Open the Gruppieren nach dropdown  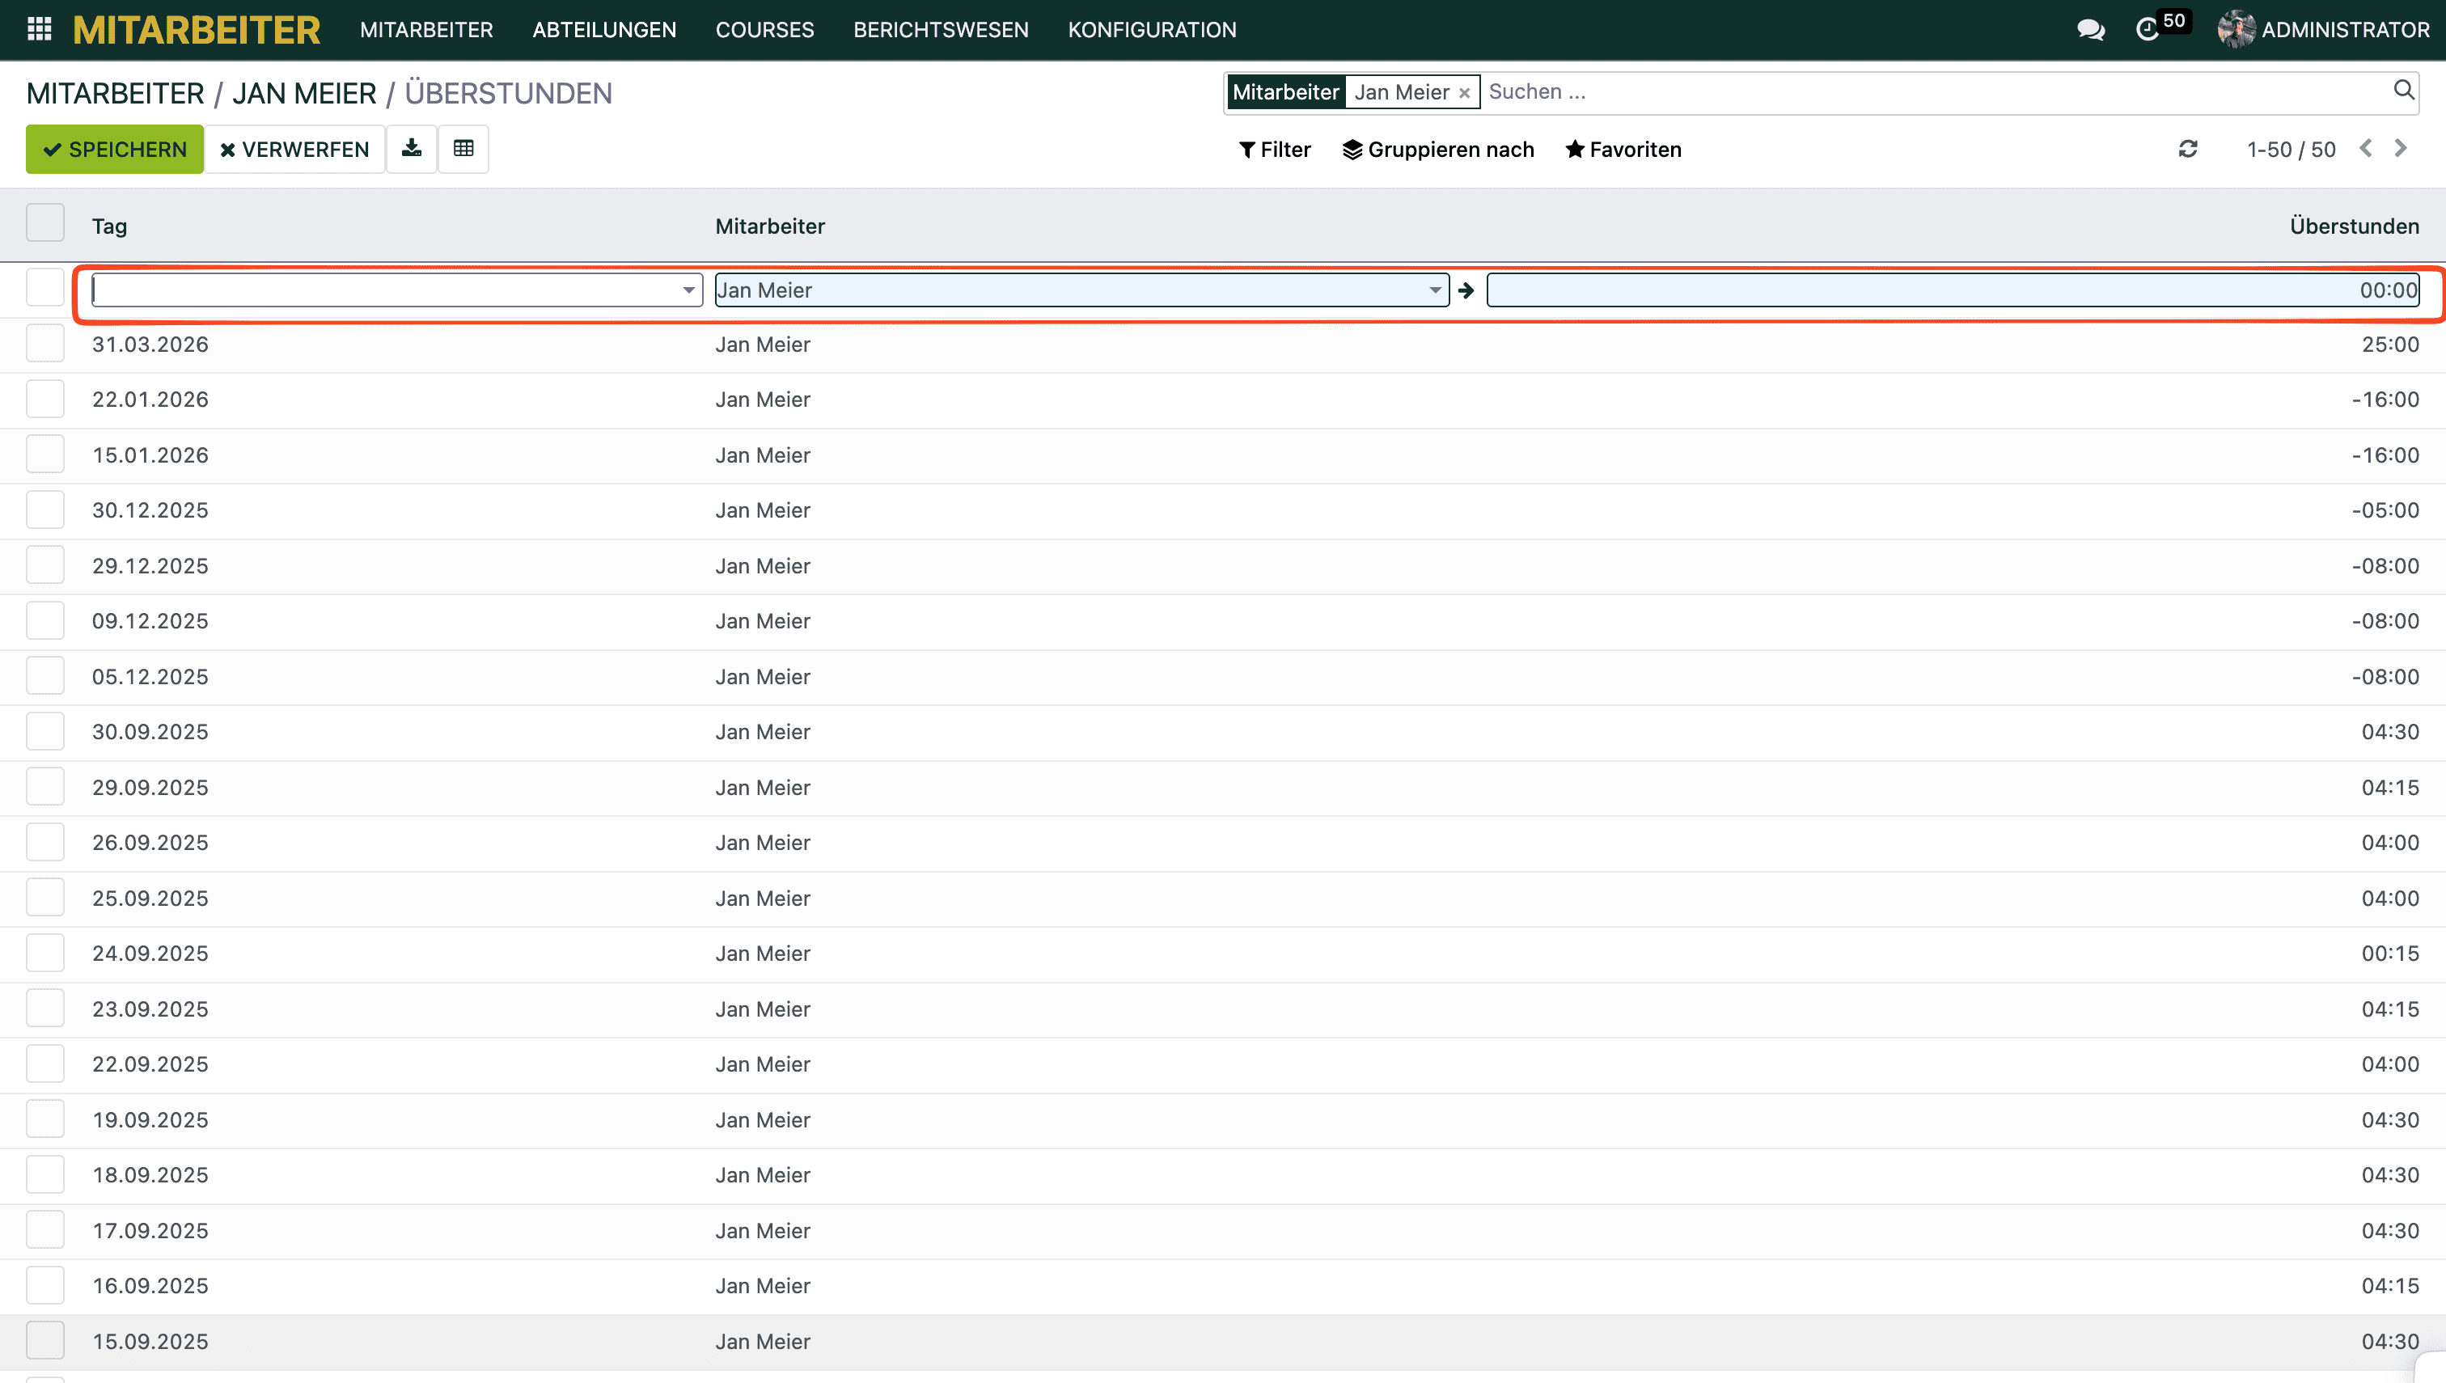pos(1438,149)
